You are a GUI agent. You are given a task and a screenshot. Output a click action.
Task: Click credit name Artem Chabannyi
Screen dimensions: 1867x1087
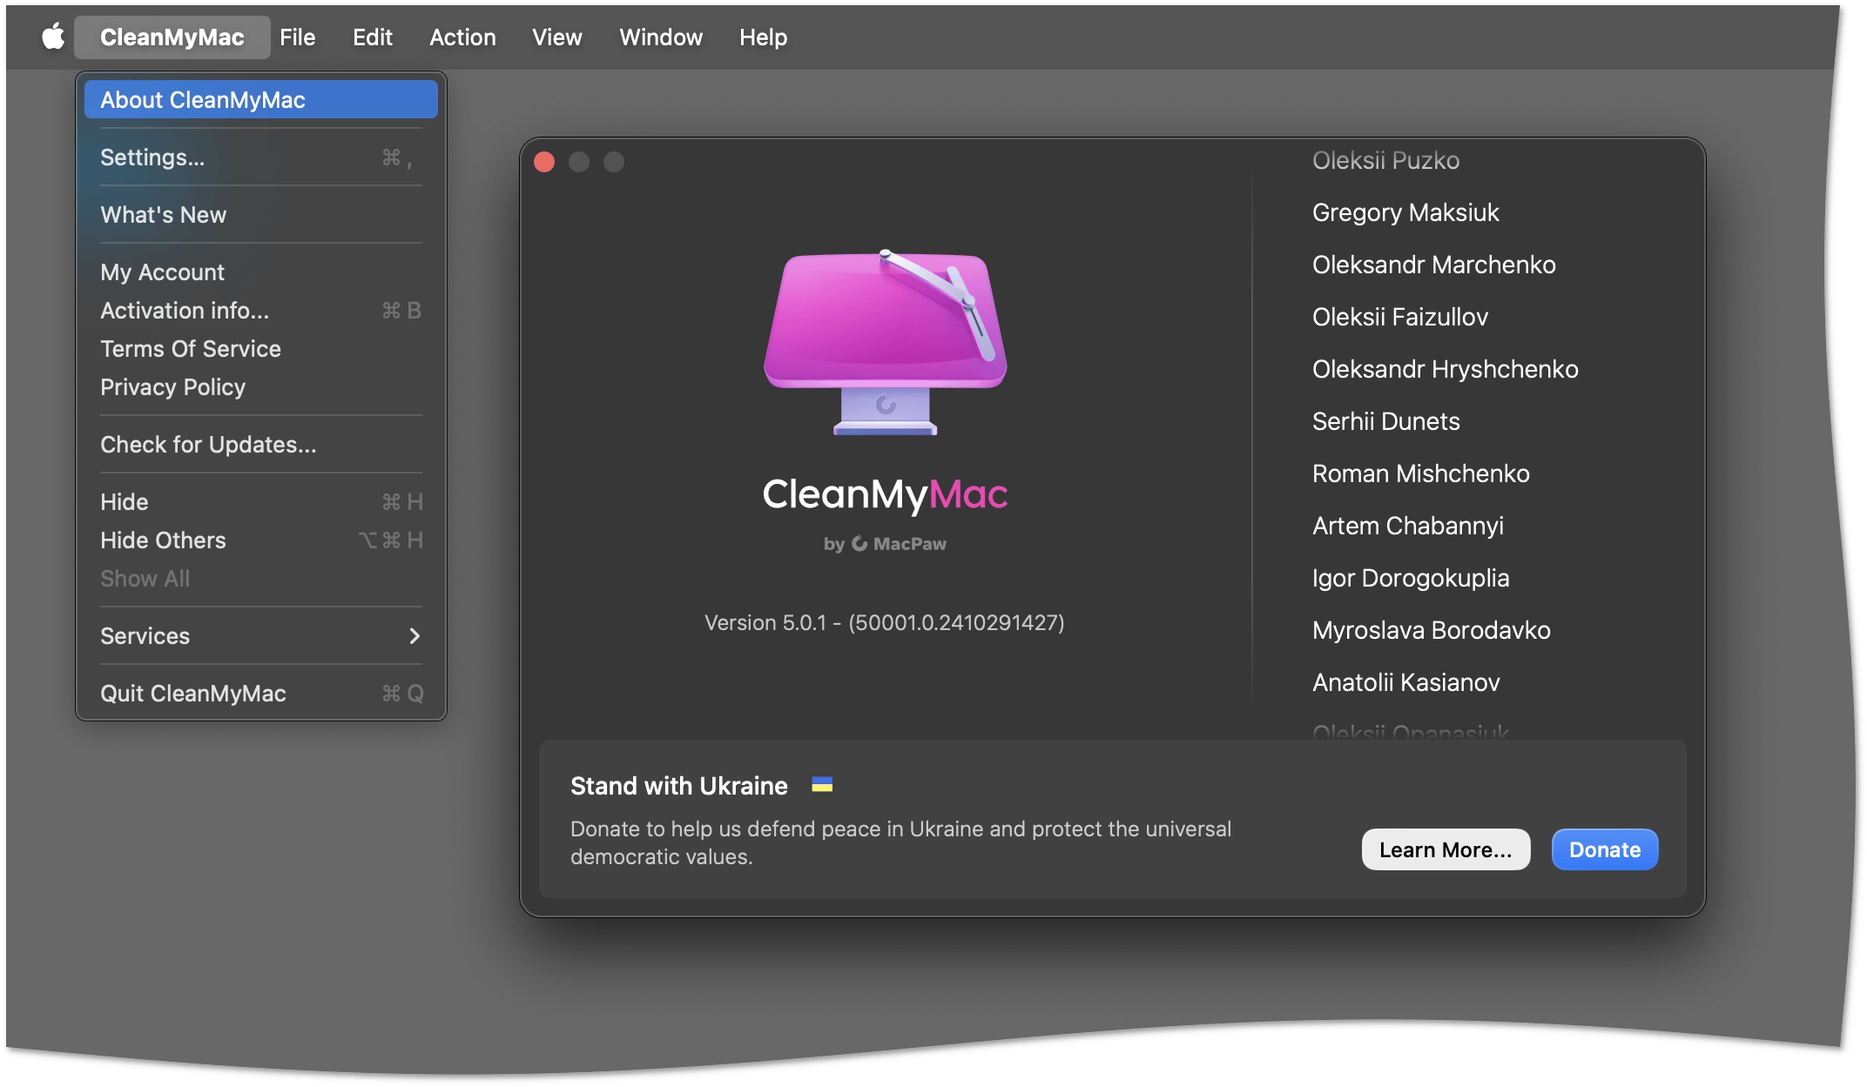(x=1407, y=526)
